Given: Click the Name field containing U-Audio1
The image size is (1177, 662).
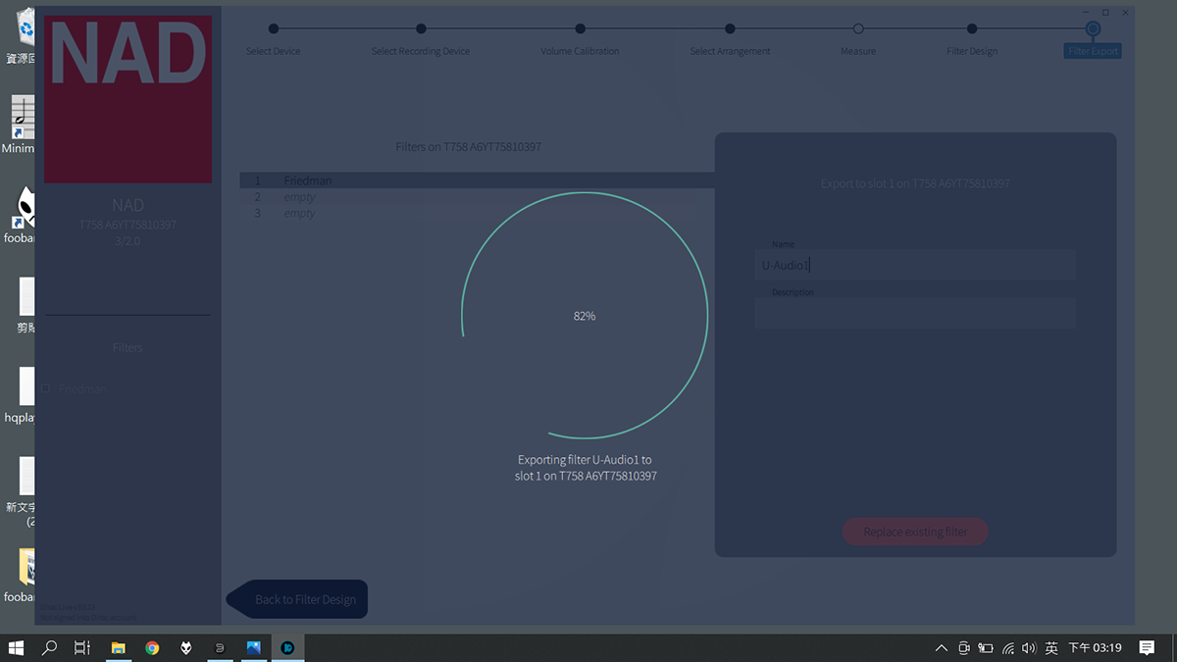Looking at the screenshot, I should click(915, 265).
